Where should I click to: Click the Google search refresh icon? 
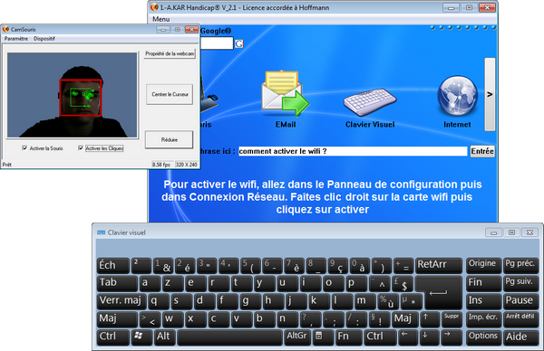[239, 44]
